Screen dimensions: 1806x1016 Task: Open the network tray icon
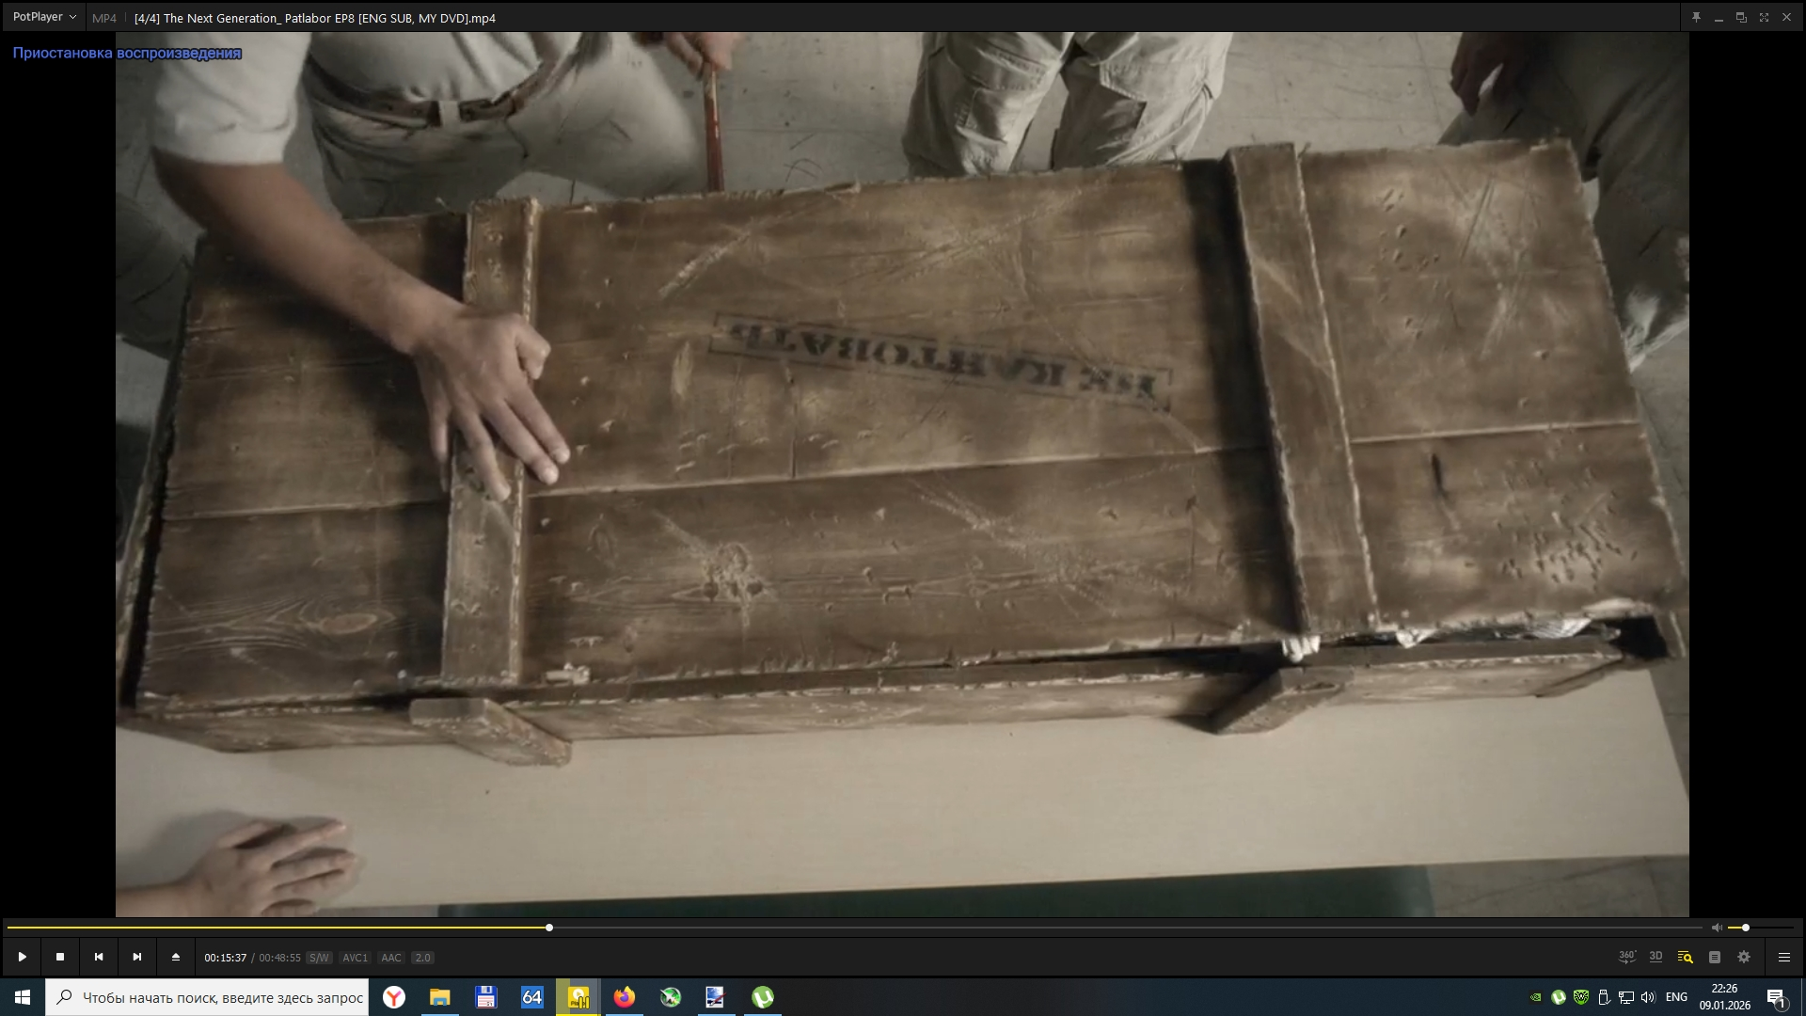tap(1626, 997)
